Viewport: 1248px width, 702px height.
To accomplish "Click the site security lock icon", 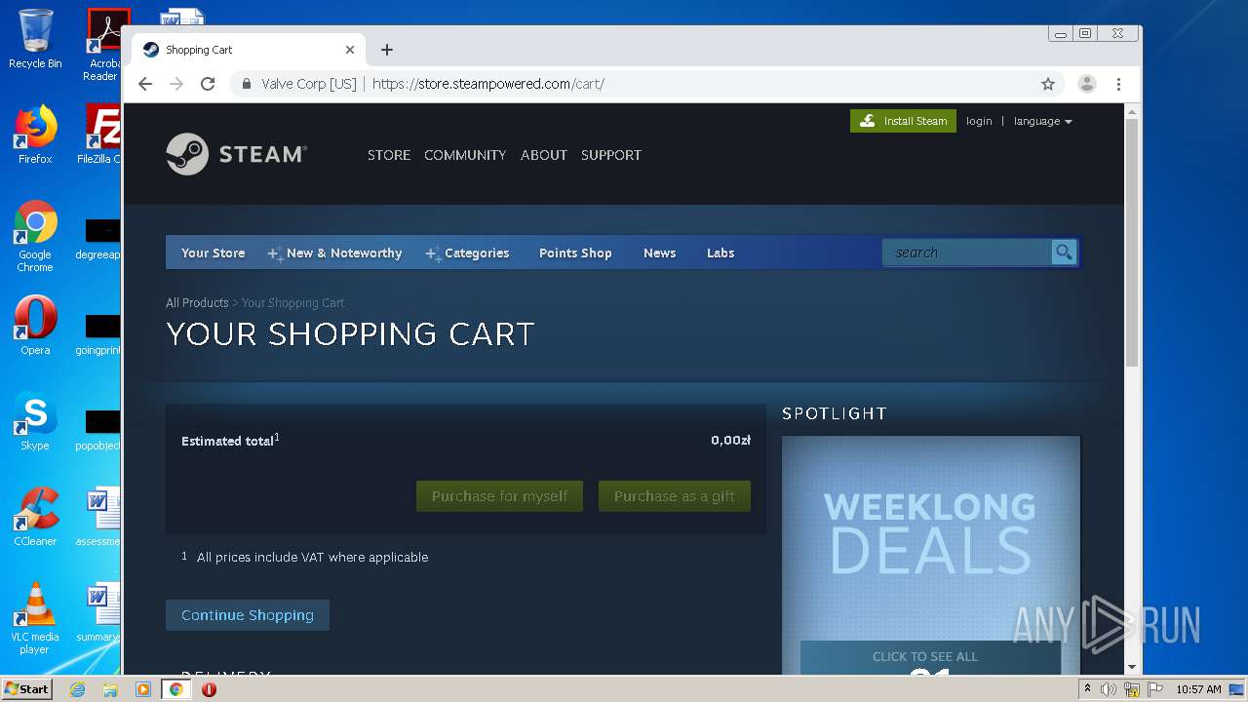I will click(247, 84).
